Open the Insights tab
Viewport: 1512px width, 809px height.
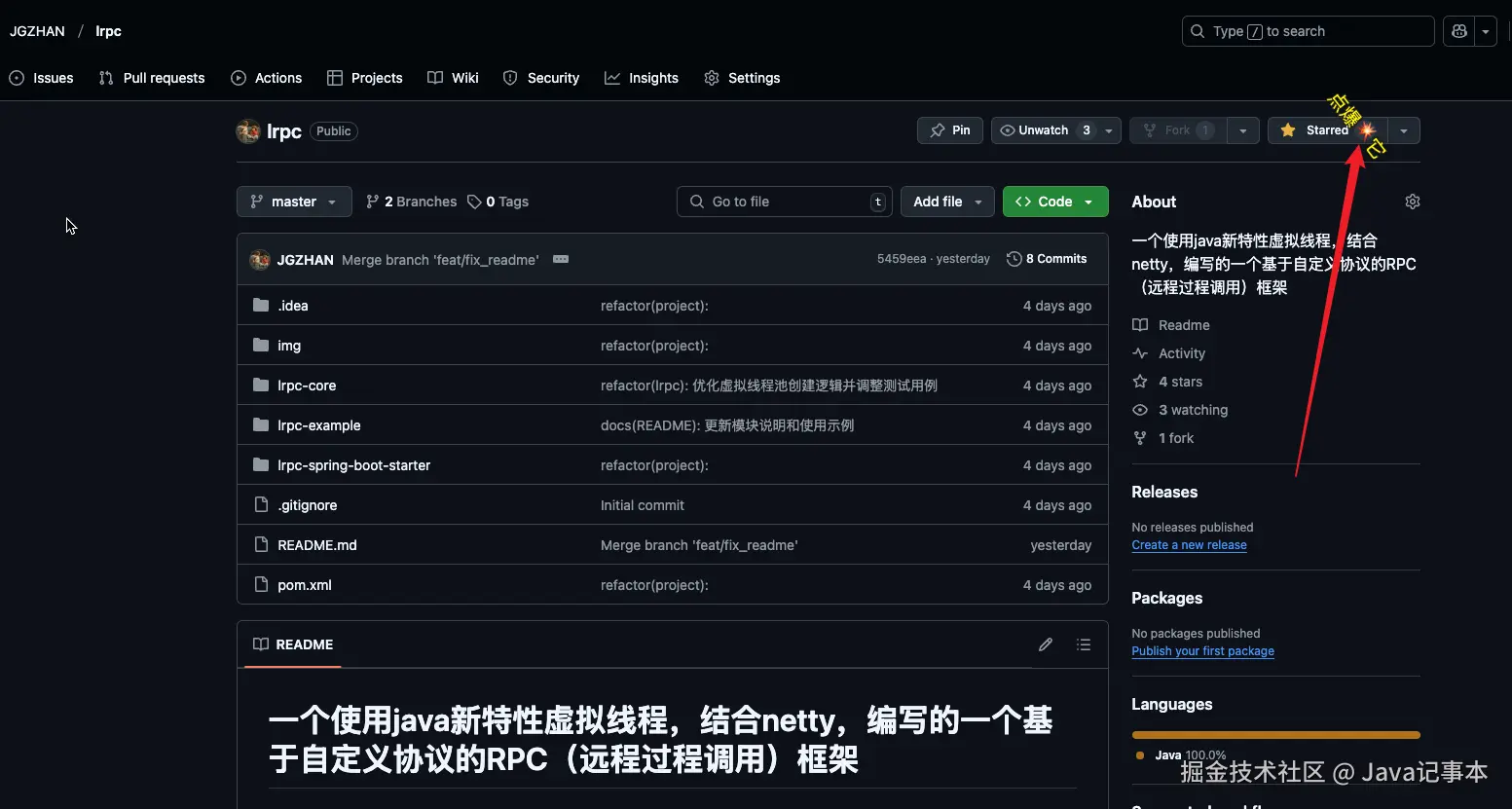click(x=642, y=78)
